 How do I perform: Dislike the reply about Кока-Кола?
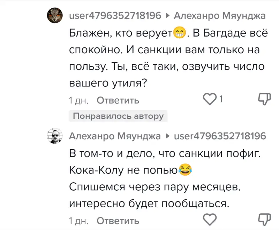(264, 220)
